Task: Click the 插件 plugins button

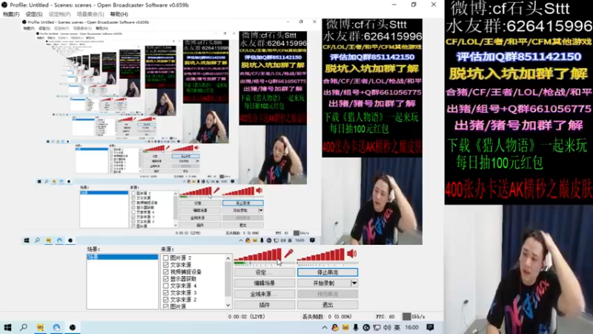Action: (265, 305)
